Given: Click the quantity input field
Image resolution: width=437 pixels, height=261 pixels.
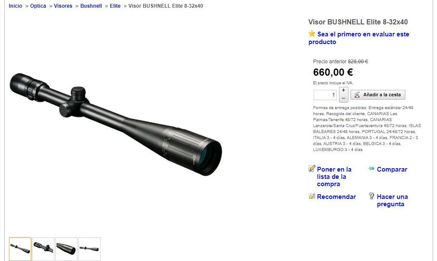Looking at the screenshot, I should 325,95.
